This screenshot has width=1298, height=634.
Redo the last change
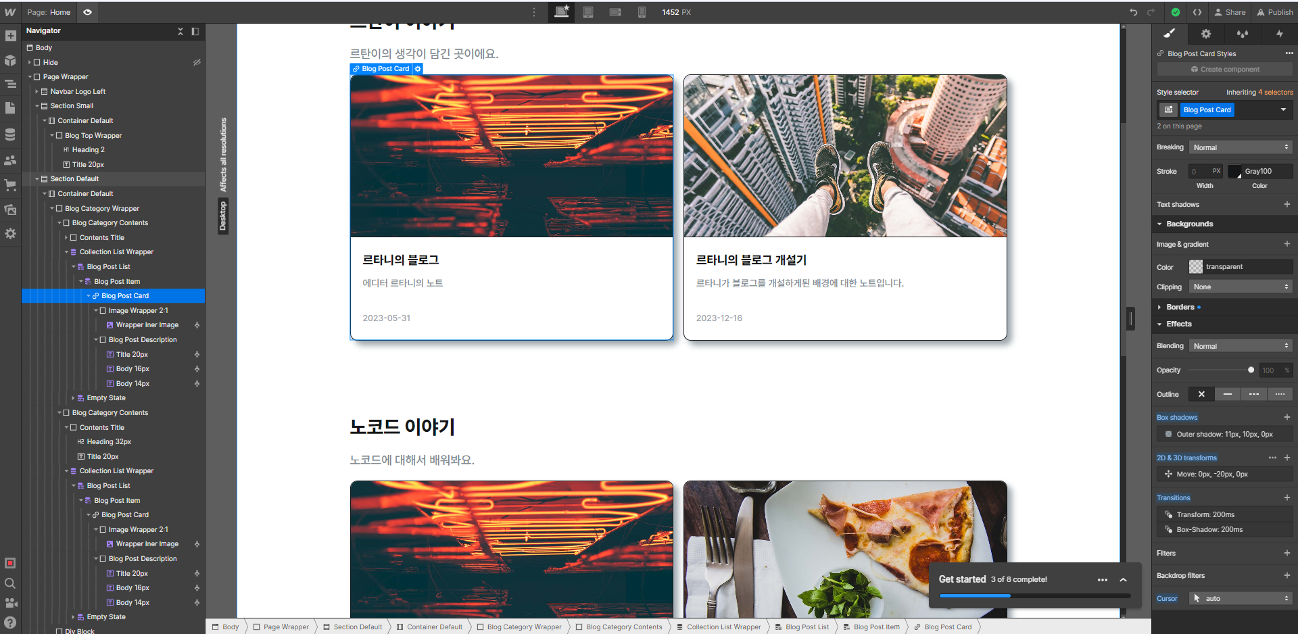click(1151, 12)
